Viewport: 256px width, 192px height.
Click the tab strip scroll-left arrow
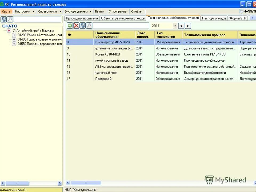click(252, 18)
